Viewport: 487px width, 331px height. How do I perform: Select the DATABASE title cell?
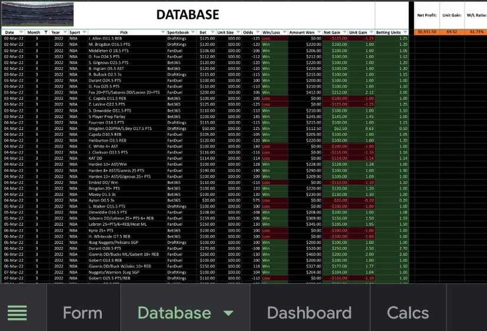pos(188,15)
